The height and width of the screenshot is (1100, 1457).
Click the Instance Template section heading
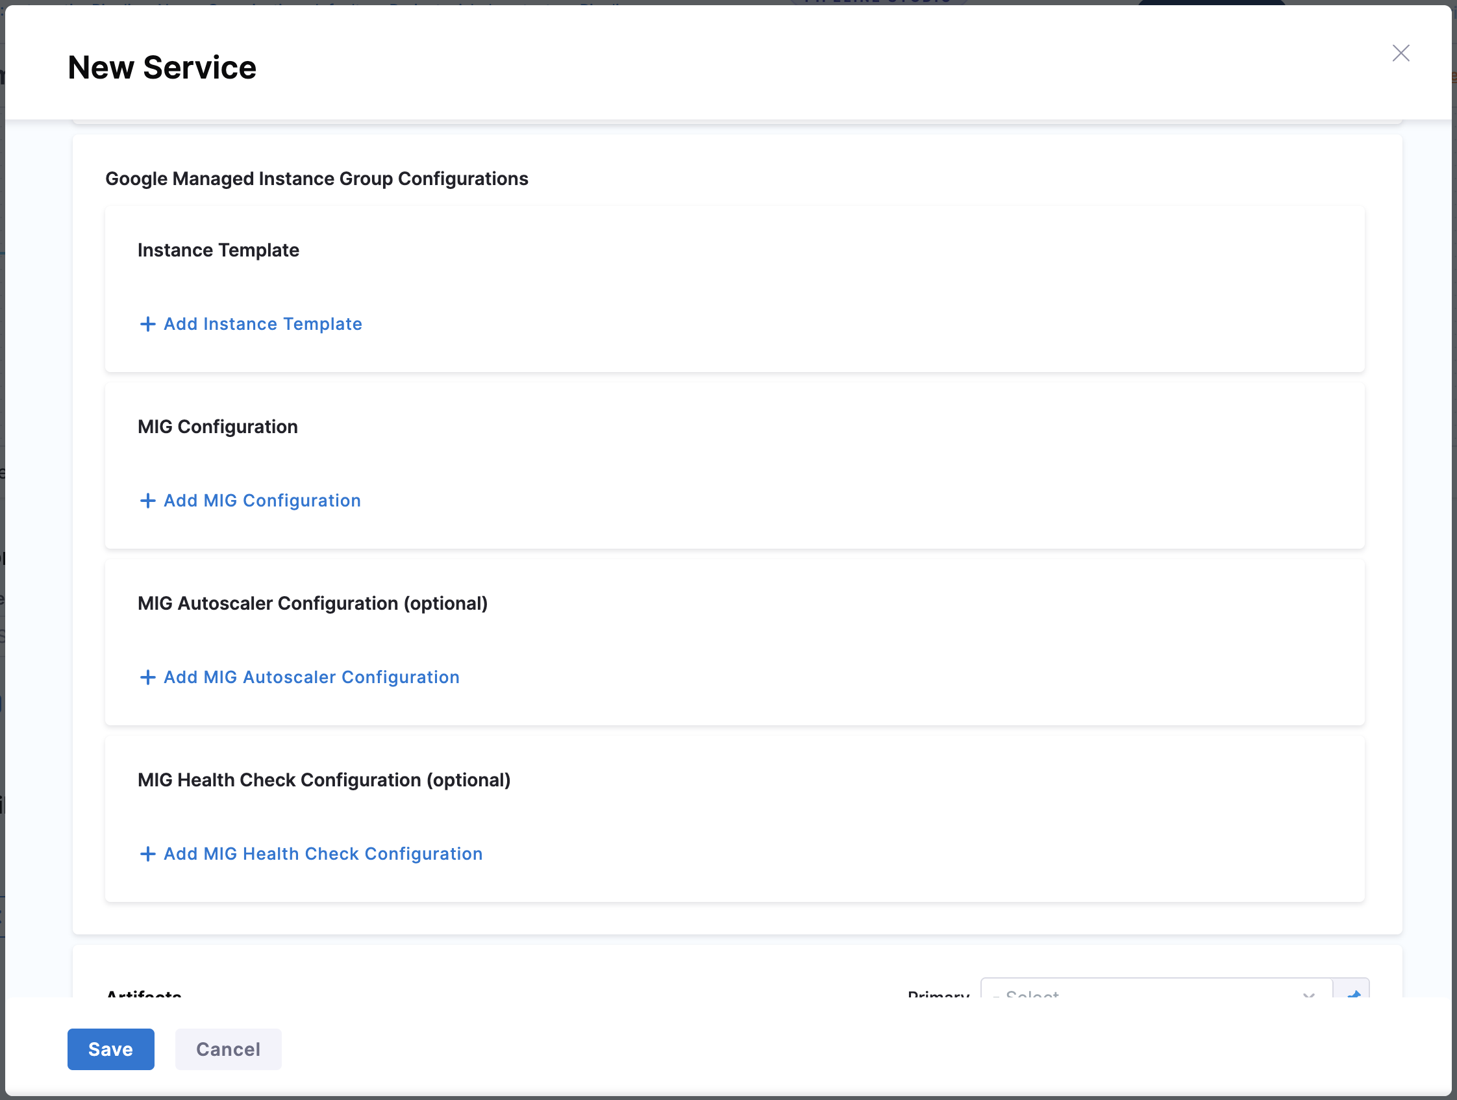tap(218, 250)
